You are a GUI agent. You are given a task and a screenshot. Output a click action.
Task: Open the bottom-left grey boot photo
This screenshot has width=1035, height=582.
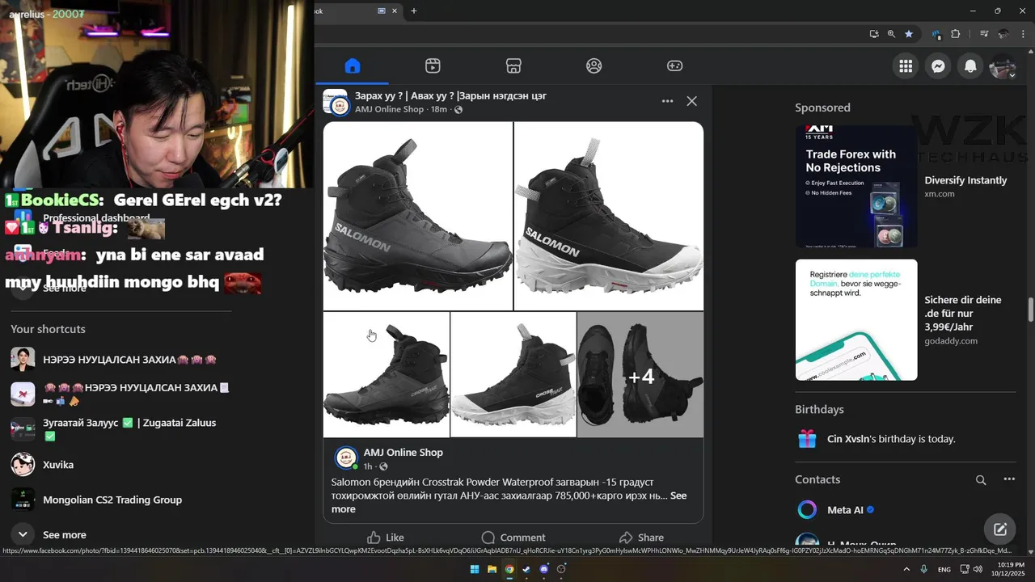[387, 375]
